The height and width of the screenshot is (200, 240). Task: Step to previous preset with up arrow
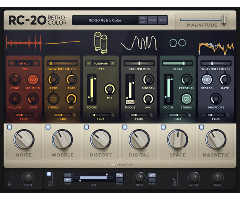pyautogui.click(x=143, y=18)
